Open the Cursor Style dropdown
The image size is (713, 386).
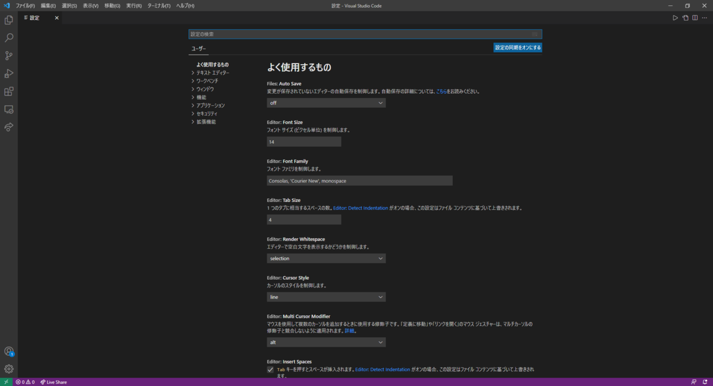326,297
